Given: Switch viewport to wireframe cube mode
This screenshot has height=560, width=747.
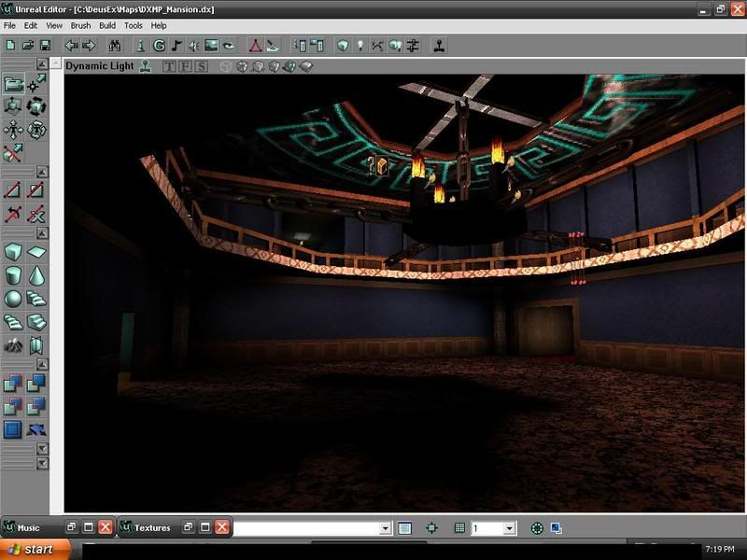Looking at the screenshot, I should (226, 66).
